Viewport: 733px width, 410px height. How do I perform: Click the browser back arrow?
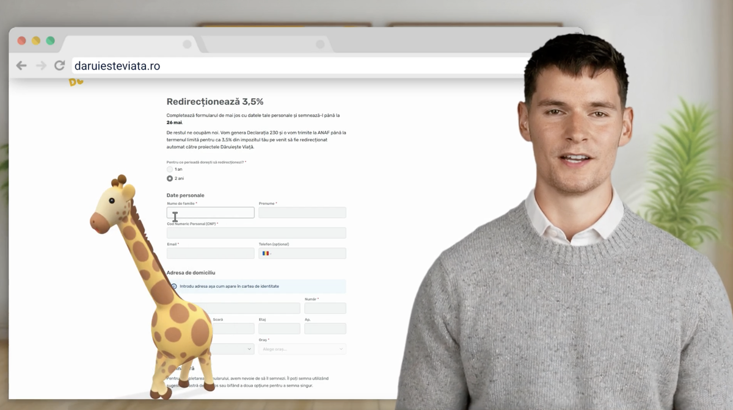click(x=21, y=65)
